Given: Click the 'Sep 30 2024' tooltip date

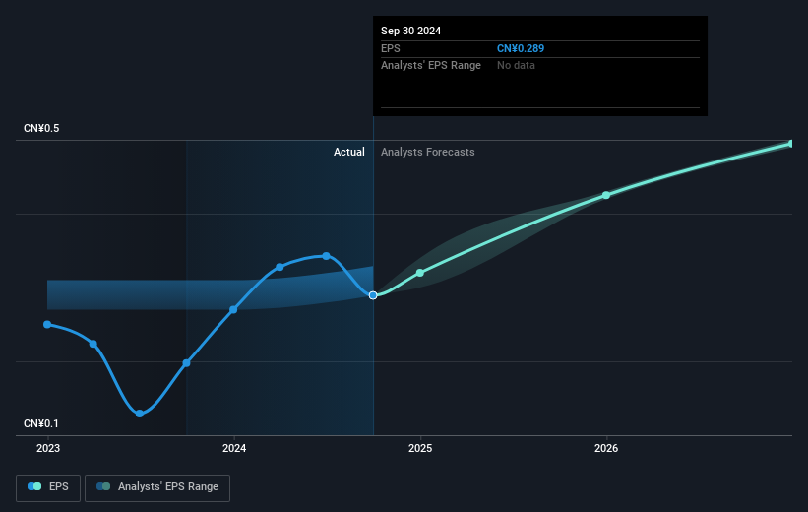Looking at the screenshot, I should (x=410, y=31).
